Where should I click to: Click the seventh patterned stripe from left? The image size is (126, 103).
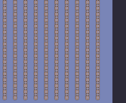(x=67, y=50)
